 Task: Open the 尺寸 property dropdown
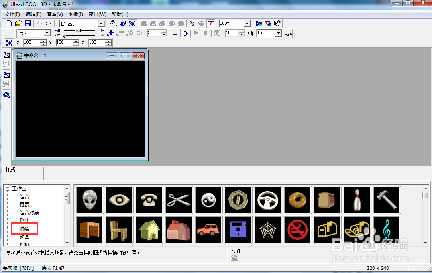pyautogui.click(x=47, y=33)
